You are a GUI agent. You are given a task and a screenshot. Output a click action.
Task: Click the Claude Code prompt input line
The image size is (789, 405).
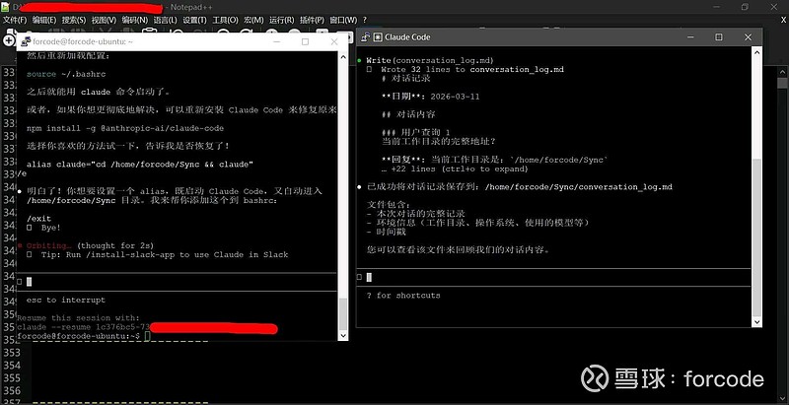coord(553,277)
